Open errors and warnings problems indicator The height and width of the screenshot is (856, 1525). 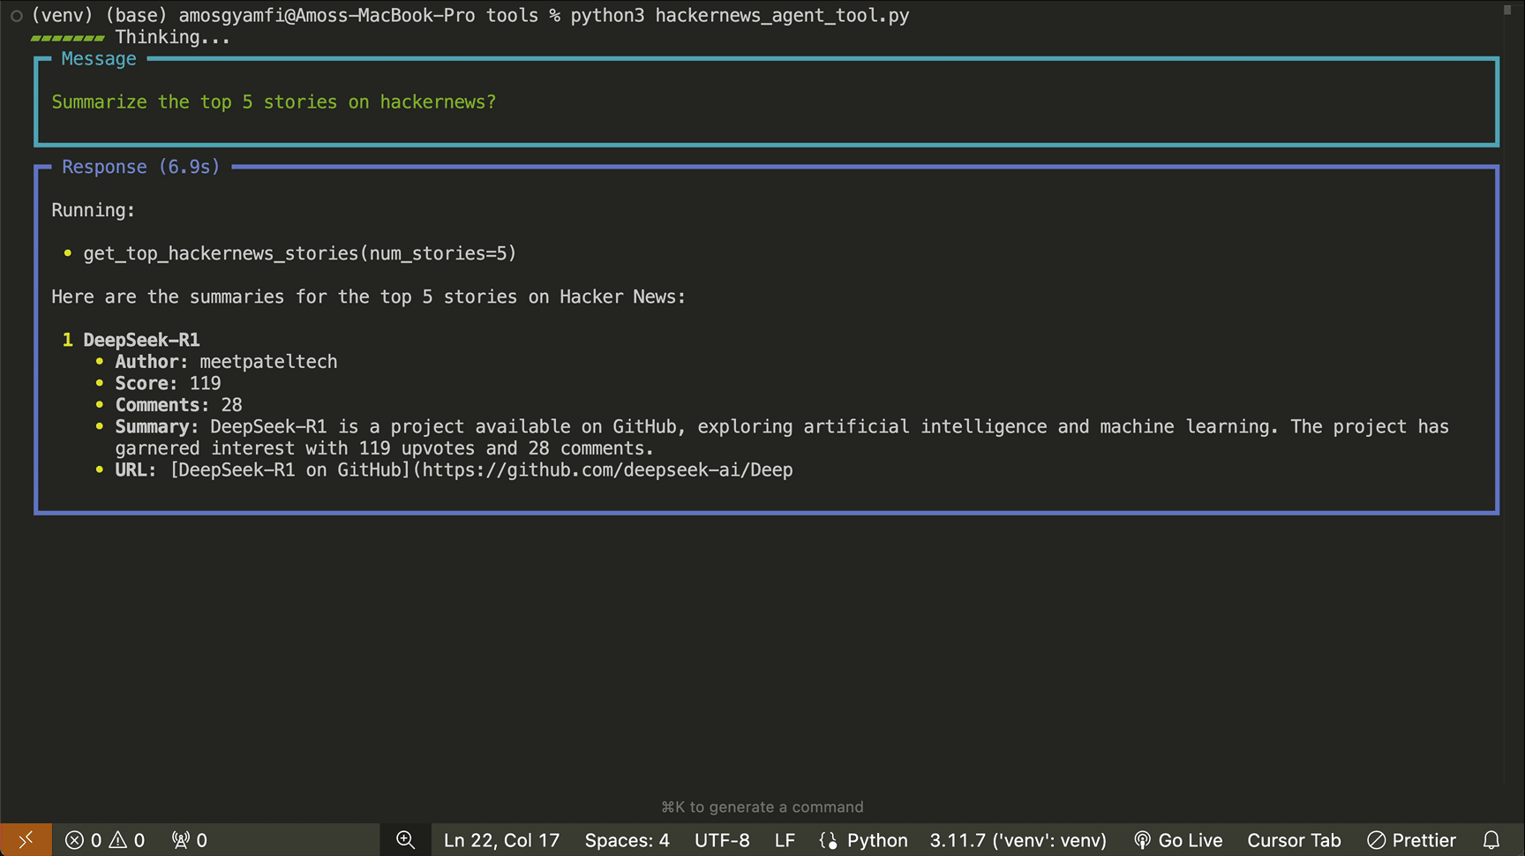tap(105, 840)
